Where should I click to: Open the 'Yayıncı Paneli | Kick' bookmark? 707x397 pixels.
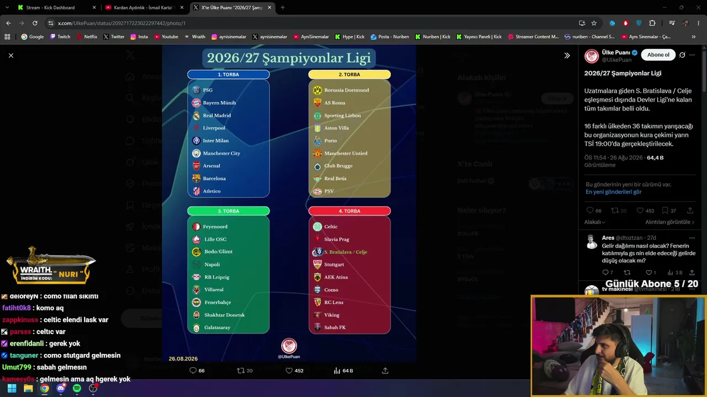coord(479,37)
